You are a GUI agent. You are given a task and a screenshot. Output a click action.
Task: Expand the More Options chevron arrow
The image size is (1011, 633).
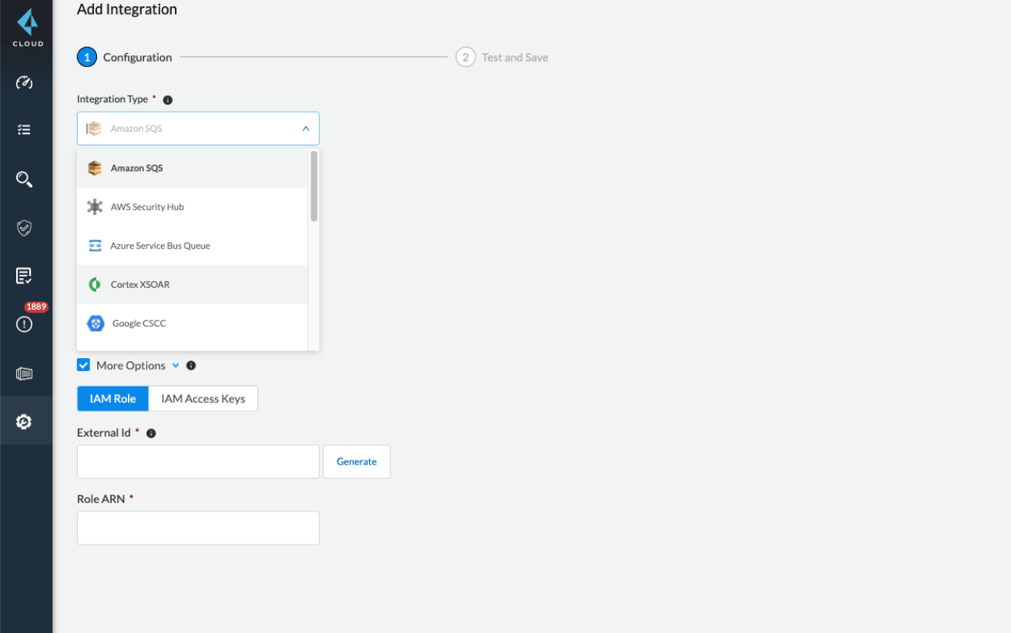[176, 366]
